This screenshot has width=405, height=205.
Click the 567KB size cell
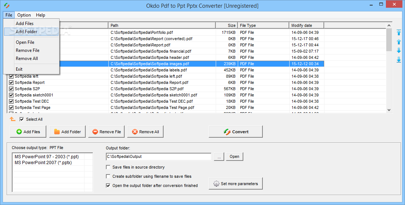point(230,89)
